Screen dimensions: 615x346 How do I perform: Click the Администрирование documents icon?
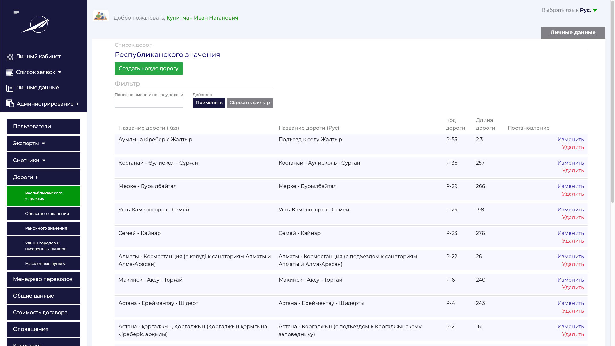tap(10, 103)
